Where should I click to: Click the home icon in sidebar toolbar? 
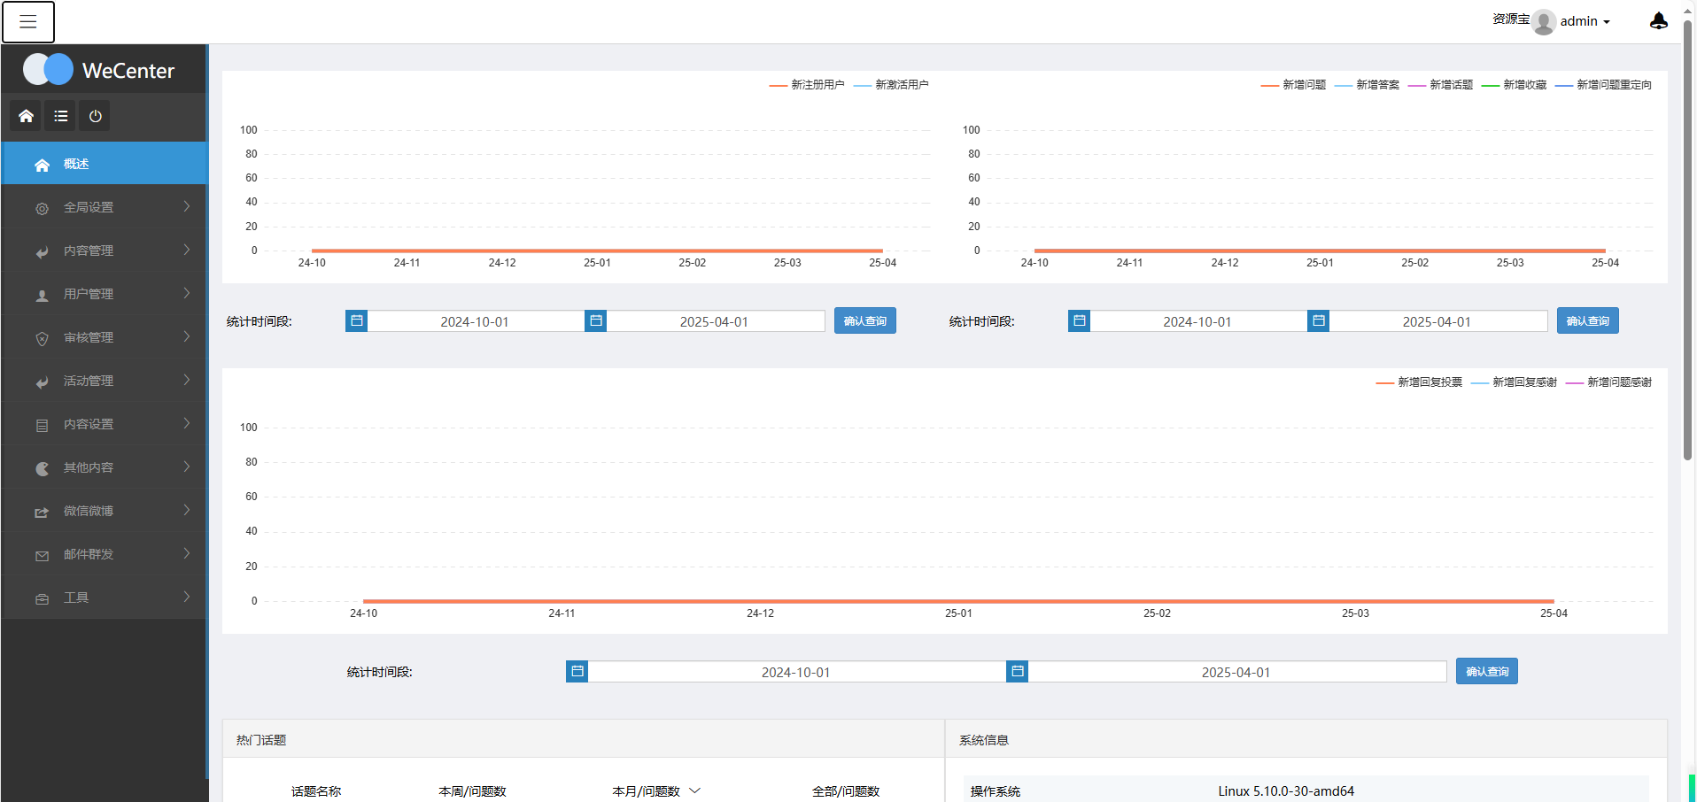tap(26, 116)
